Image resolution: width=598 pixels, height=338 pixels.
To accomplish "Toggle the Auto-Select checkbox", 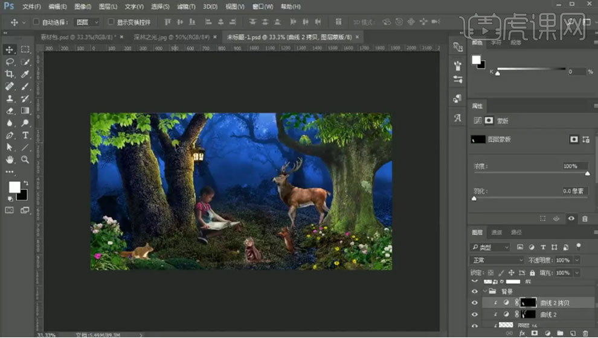I will tap(36, 22).
